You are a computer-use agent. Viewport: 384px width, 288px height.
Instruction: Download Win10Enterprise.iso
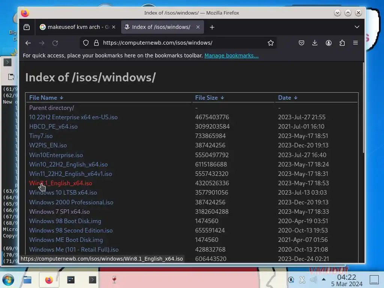click(x=56, y=155)
